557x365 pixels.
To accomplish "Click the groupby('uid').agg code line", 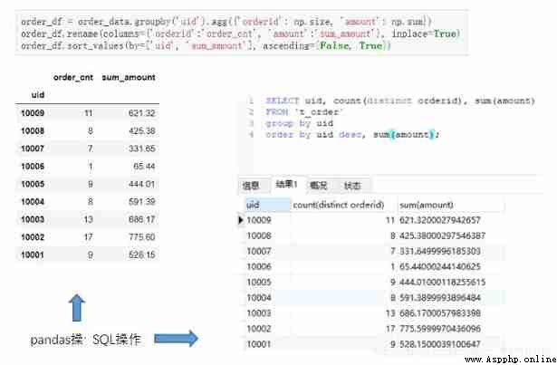I will (x=226, y=22).
